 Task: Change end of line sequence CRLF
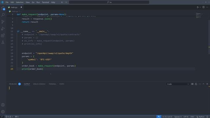(x=192, y=117)
